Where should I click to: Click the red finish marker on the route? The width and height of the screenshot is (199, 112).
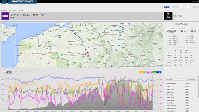point(86,53)
